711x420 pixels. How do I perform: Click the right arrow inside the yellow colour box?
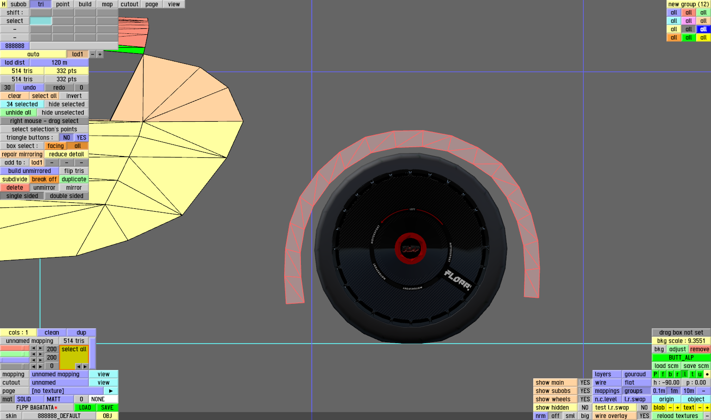pyautogui.click(x=85, y=366)
